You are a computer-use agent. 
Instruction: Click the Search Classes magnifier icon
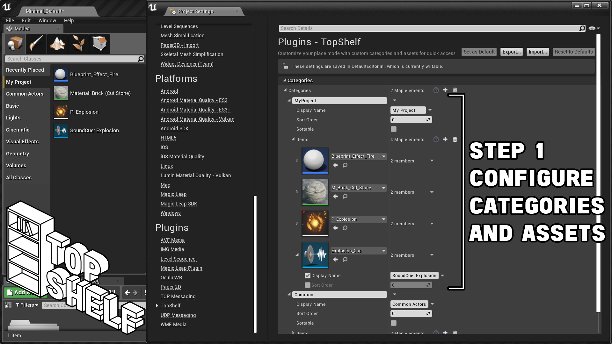click(141, 59)
